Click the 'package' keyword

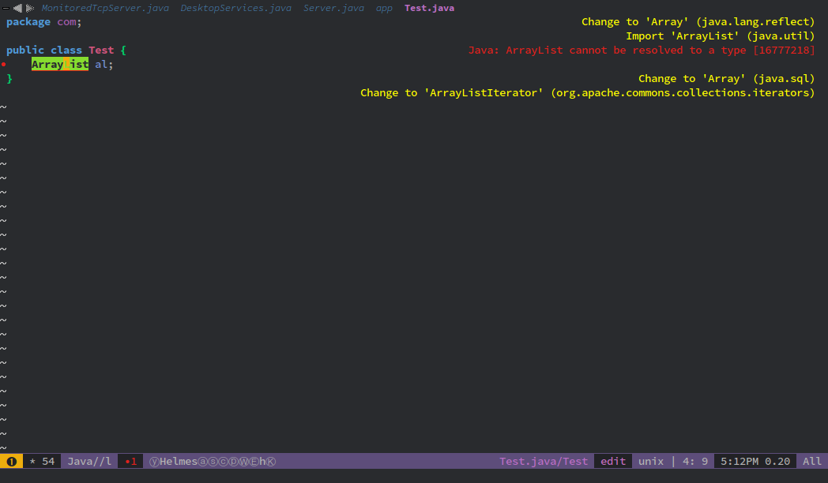tap(28, 21)
